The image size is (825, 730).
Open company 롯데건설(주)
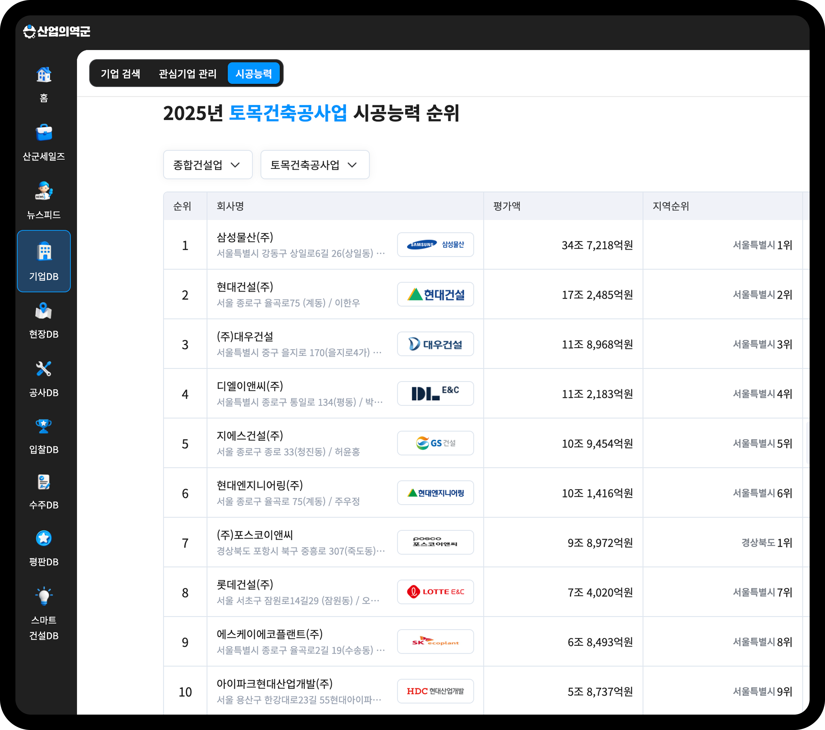coord(245,585)
